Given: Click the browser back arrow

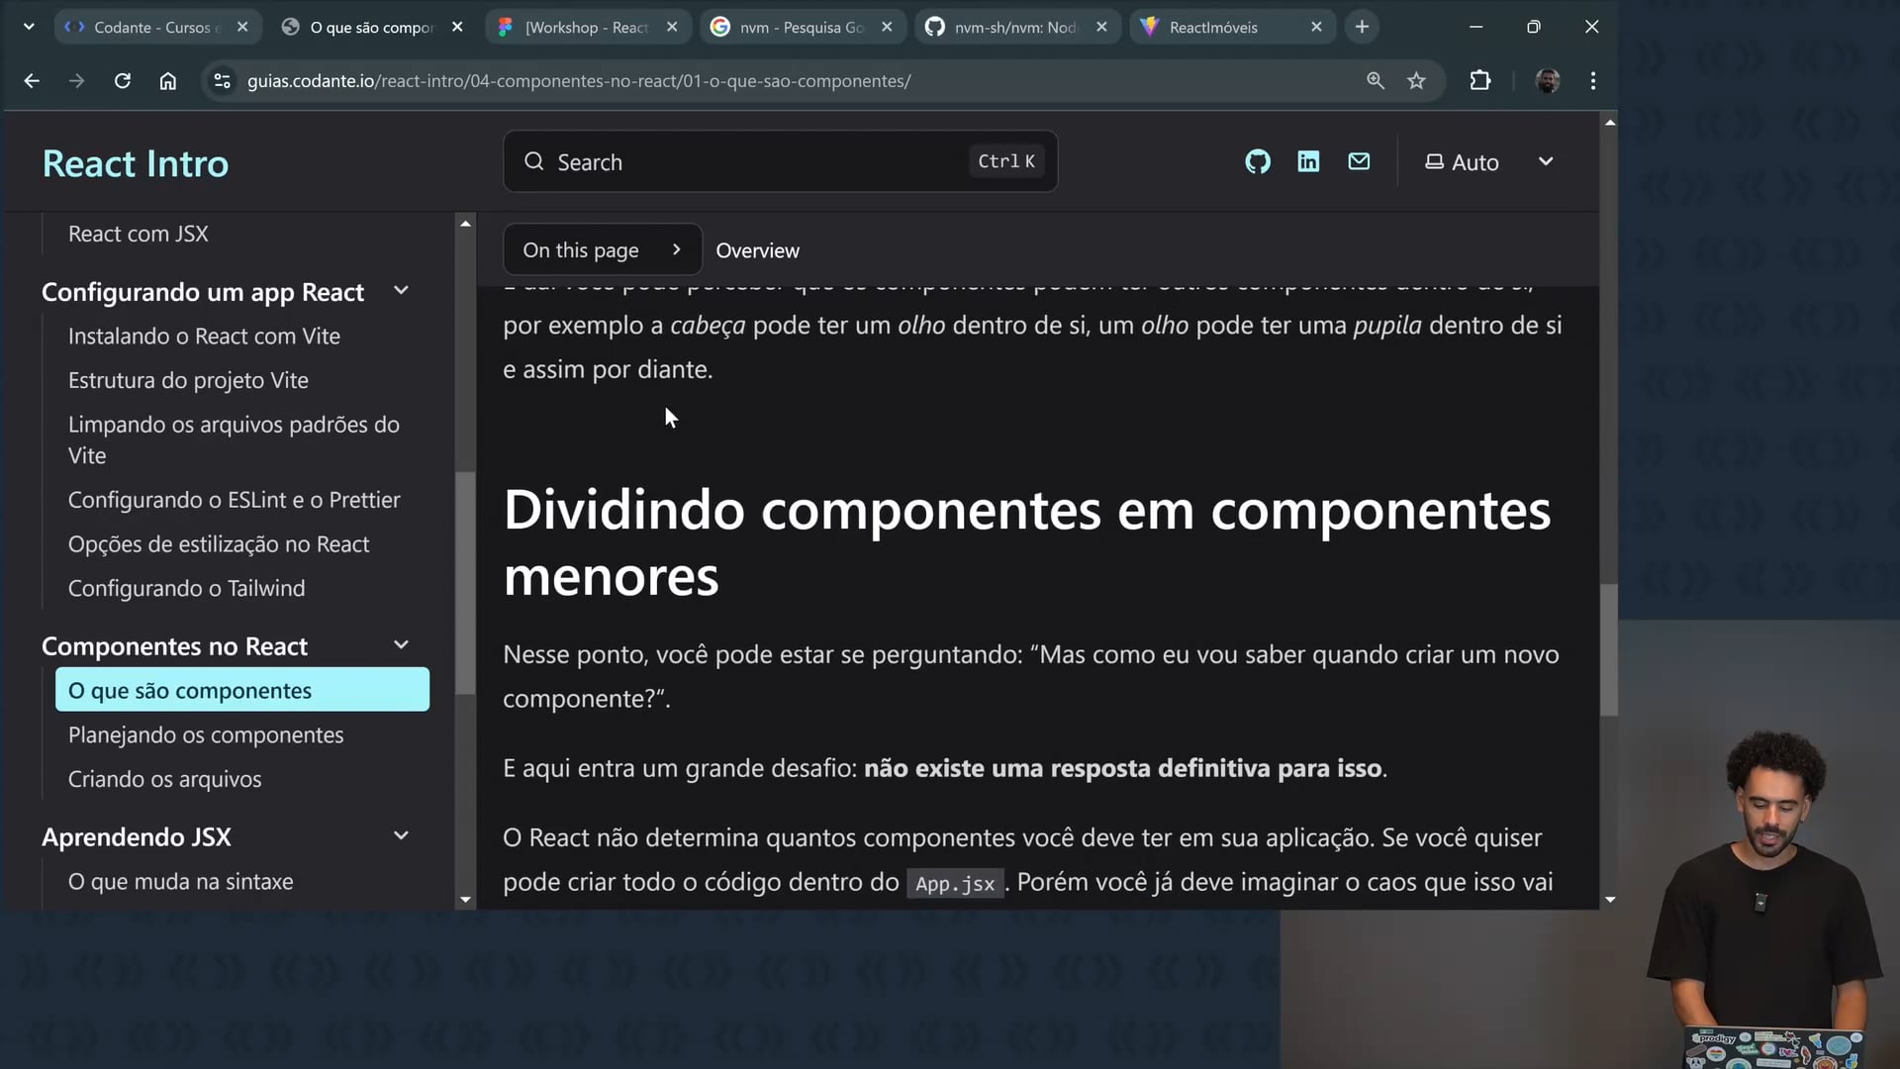Looking at the screenshot, I should (32, 81).
